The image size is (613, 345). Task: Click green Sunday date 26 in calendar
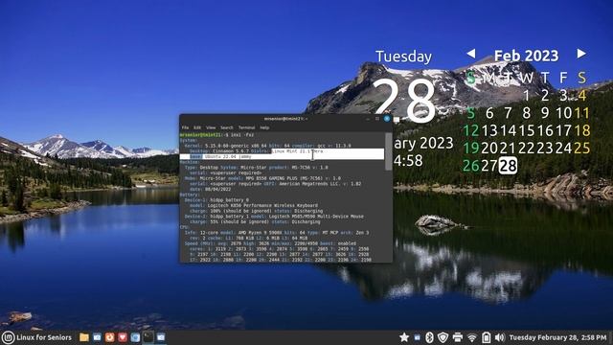[x=470, y=166]
